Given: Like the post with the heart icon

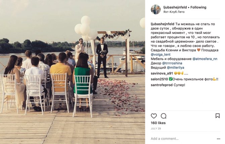Looking at the screenshot, I should coord(154,116).
